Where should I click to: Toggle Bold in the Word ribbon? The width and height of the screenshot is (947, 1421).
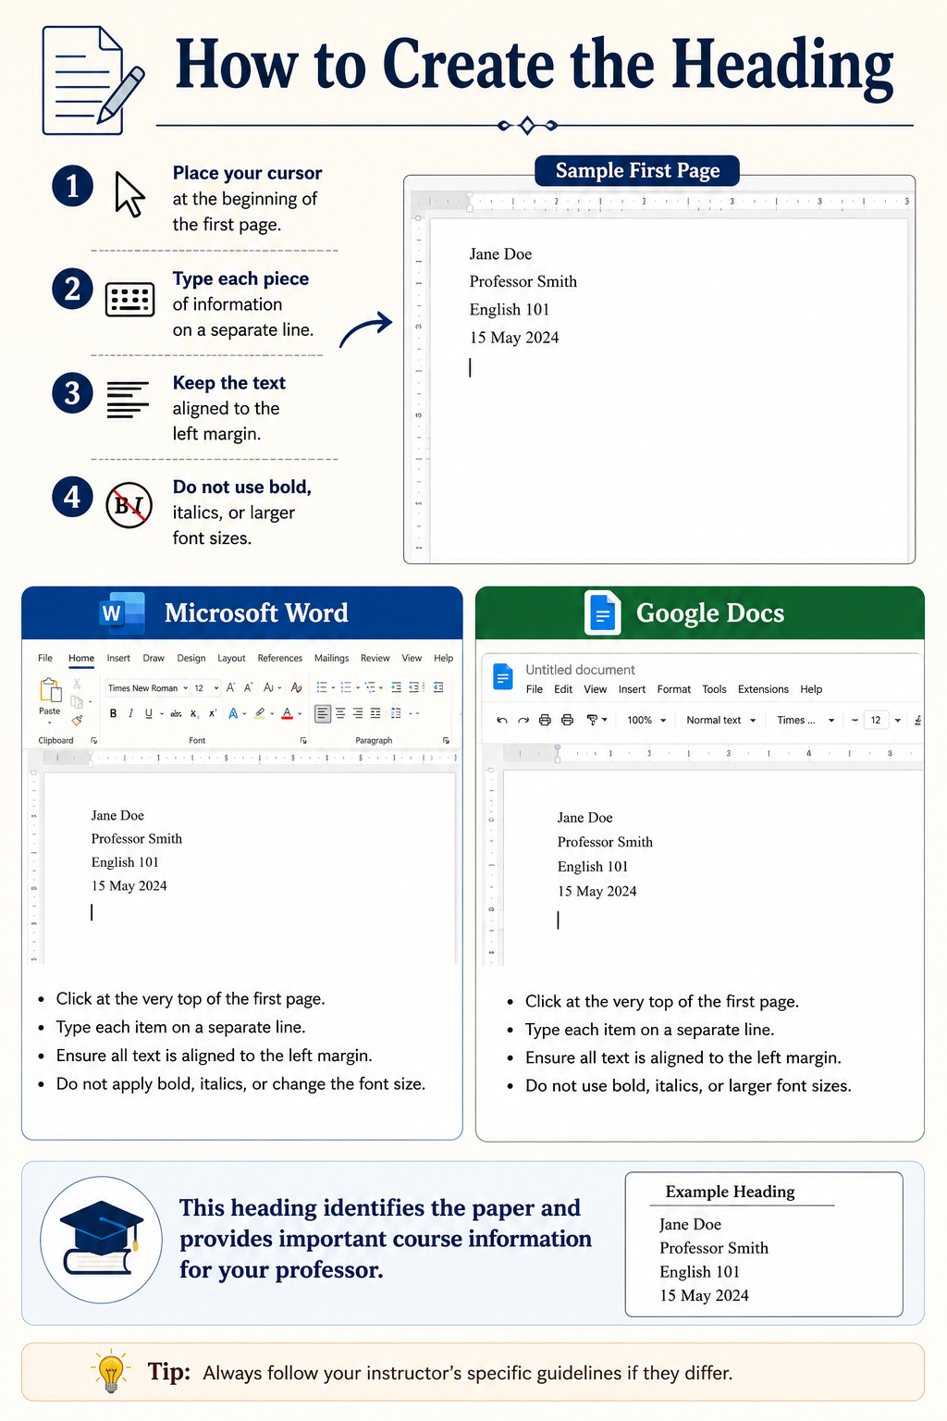tap(113, 713)
